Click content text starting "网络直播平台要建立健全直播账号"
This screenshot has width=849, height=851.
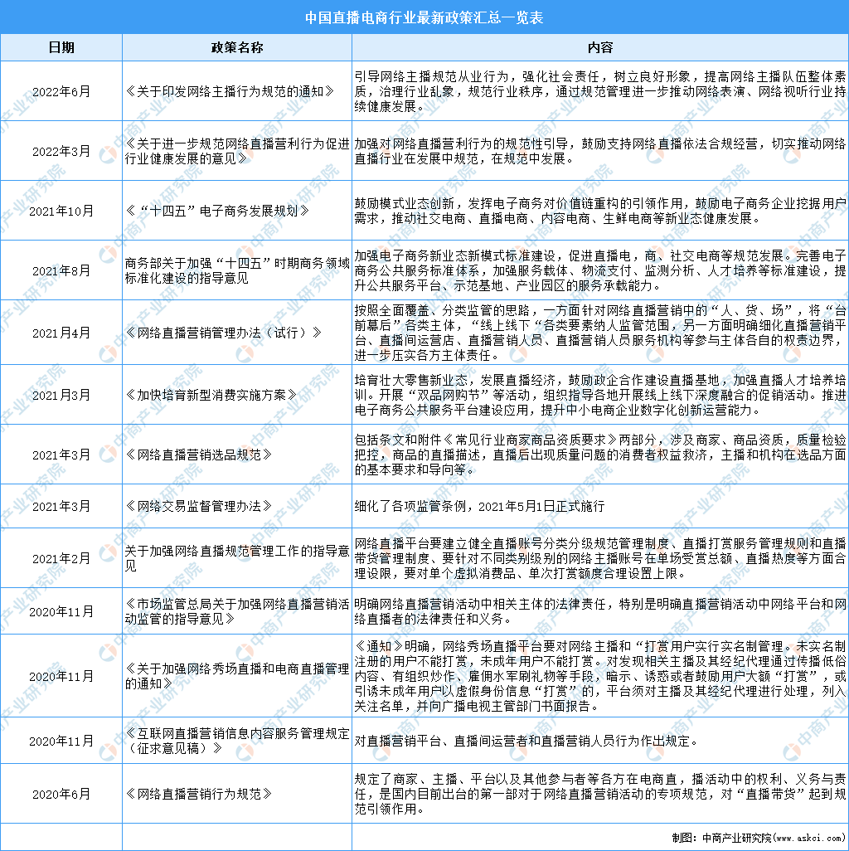click(x=600, y=558)
